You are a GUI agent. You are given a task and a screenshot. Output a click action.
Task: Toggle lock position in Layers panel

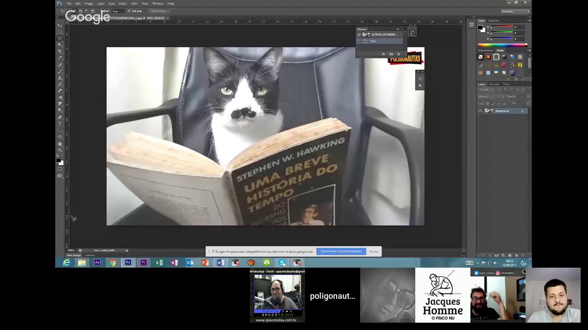(498, 104)
